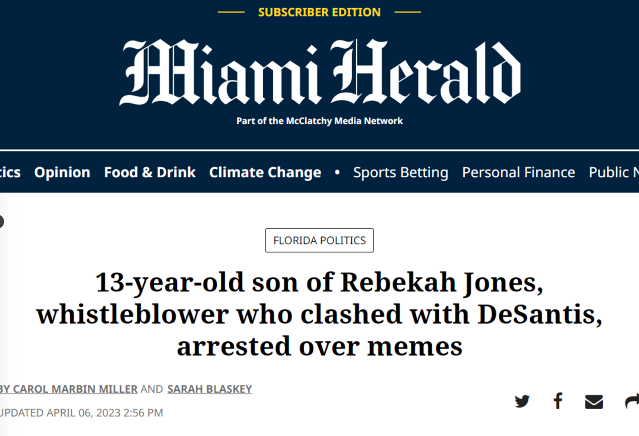Open Climate Change section
The height and width of the screenshot is (436, 639).
265,172
